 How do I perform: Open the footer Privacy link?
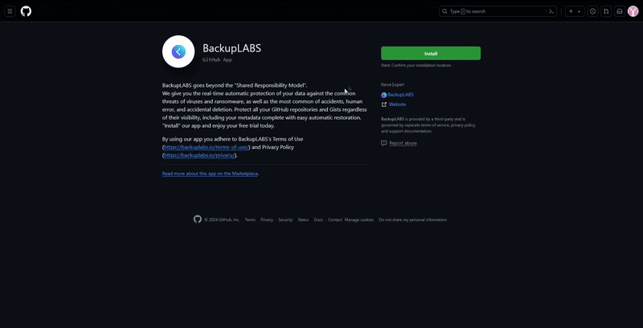click(267, 219)
